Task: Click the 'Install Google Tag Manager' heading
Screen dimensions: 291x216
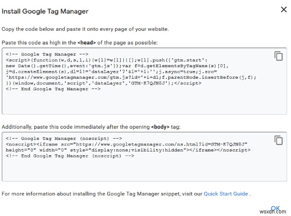Action: pos(45,11)
